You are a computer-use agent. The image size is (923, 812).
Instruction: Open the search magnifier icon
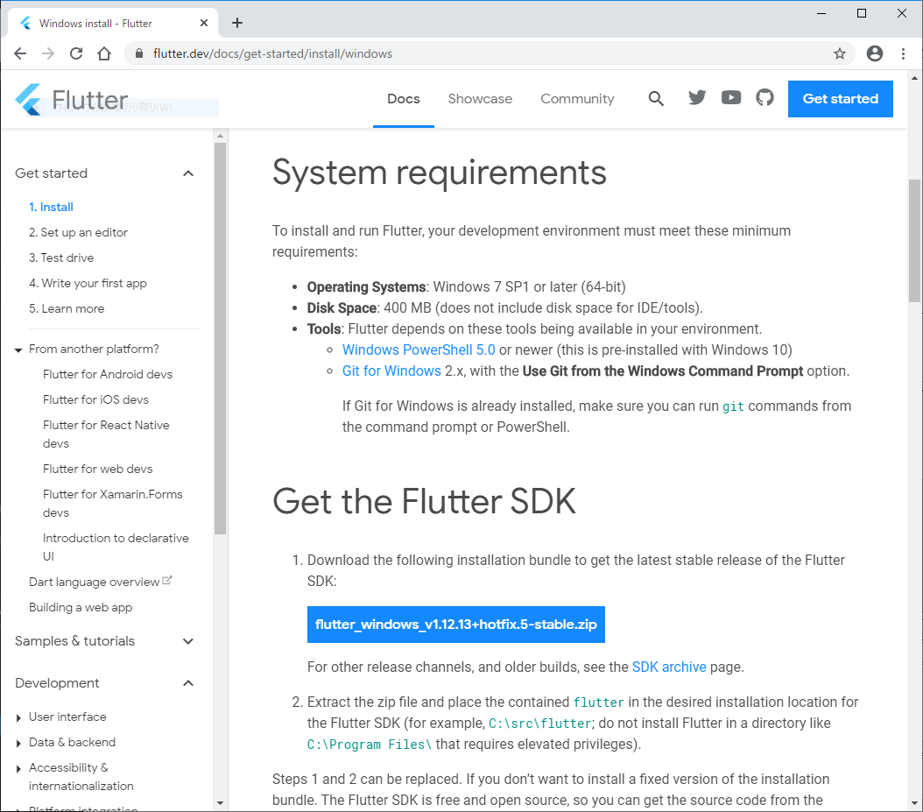pyautogui.click(x=656, y=99)
